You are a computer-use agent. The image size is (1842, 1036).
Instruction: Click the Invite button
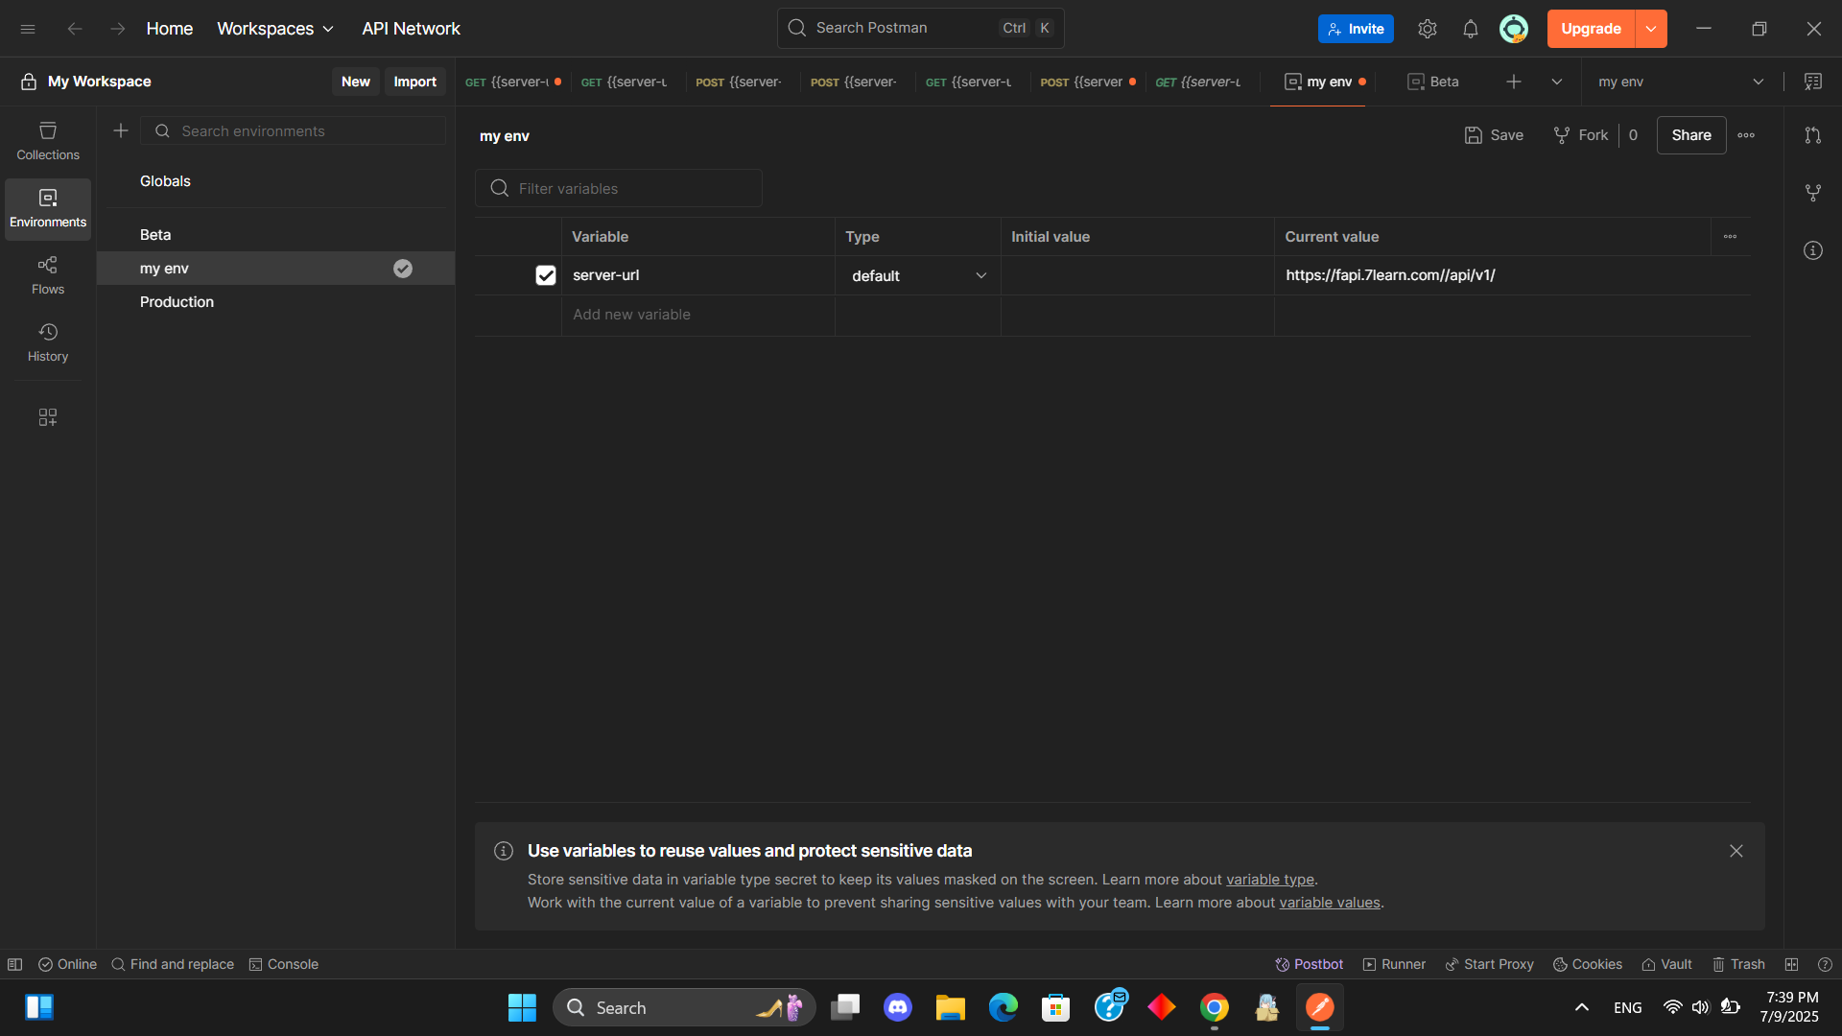pos(1356,29)
